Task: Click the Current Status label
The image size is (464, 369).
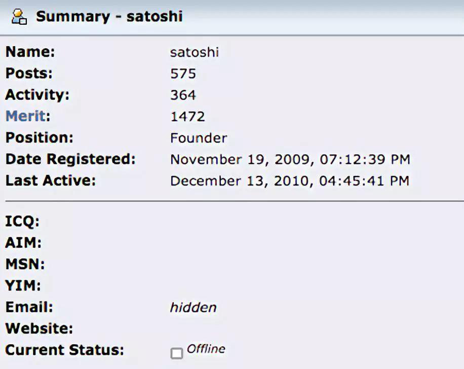Action: 65,350
